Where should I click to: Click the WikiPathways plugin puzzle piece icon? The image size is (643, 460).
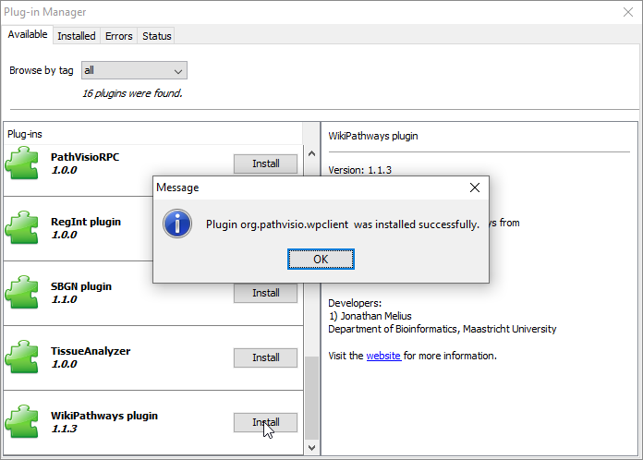point(22,422)
